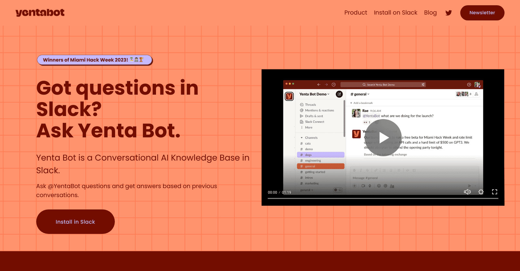The width and height of the screenshot is (520, 271).
Task: Click the Slack help question-mark icon
Action: (x=469, y=84)
